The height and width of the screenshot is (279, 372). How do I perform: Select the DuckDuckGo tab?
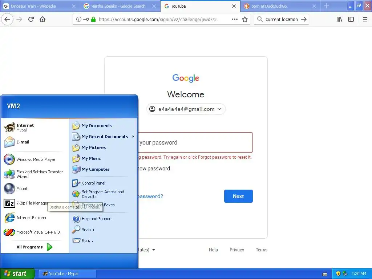pos(280,6)
